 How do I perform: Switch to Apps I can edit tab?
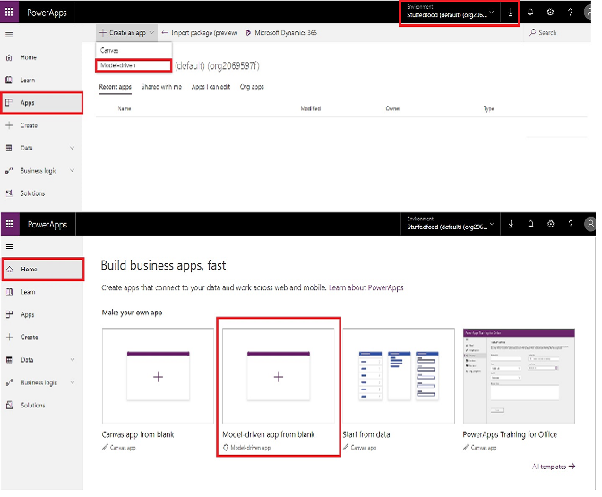[211, 87]
